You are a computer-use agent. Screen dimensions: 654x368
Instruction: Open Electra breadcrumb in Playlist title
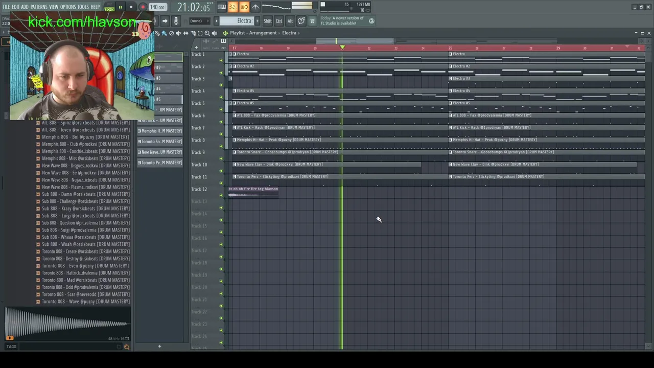click(x=289, y=33)
